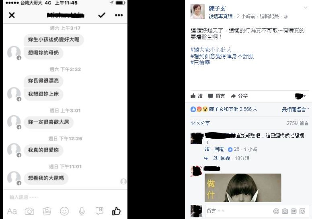
Task: Expand the 2則回覆 replies thread
Action: [222, 158]
